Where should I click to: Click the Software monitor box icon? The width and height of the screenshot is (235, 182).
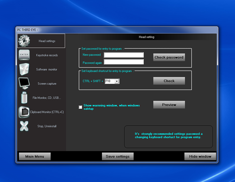coord(24,69)
